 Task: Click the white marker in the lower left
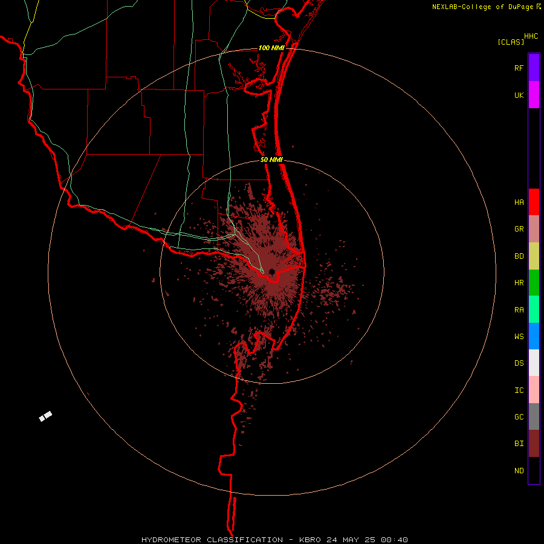point(45,416)
